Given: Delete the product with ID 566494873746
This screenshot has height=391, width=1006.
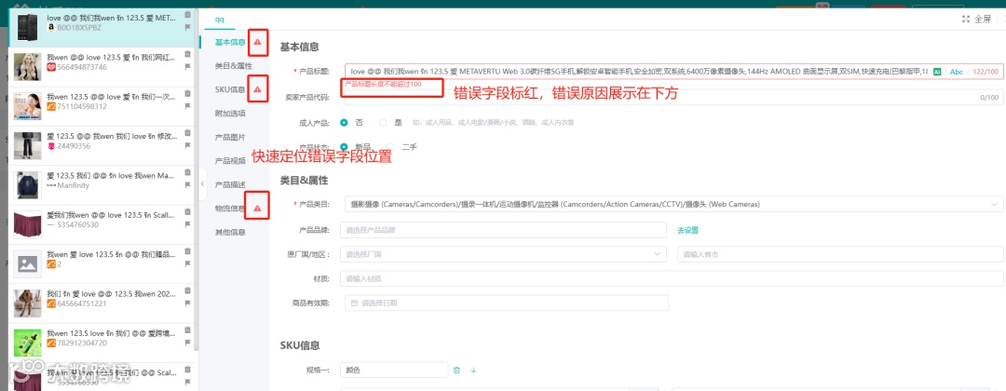Looking at the screenshot, I should point(187,54).
